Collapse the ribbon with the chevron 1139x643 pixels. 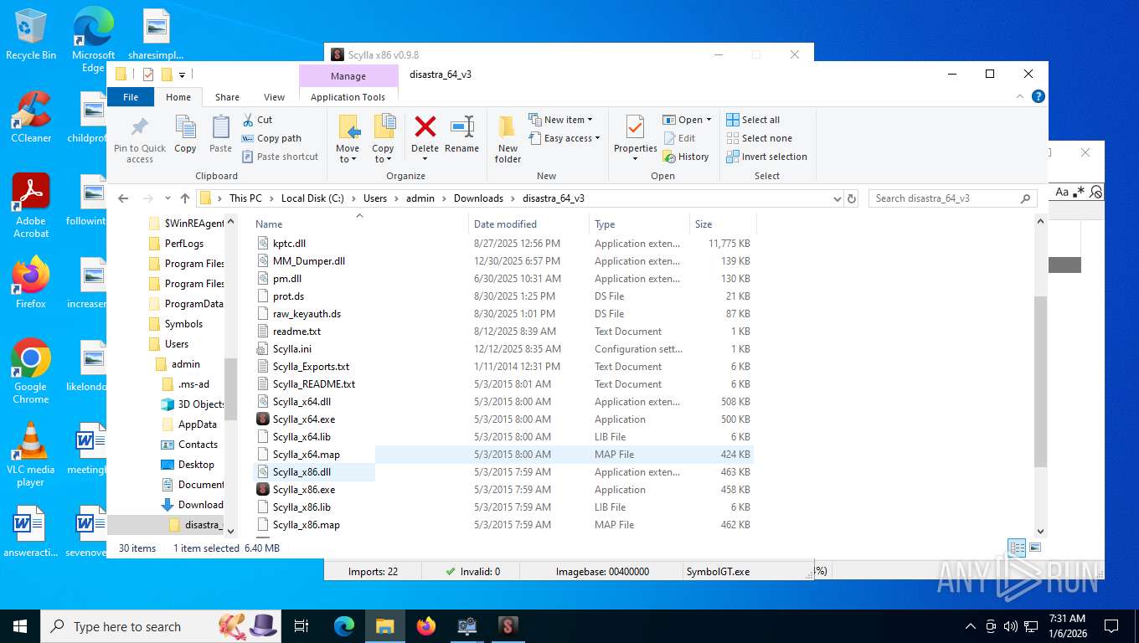tap(1021, 97)
